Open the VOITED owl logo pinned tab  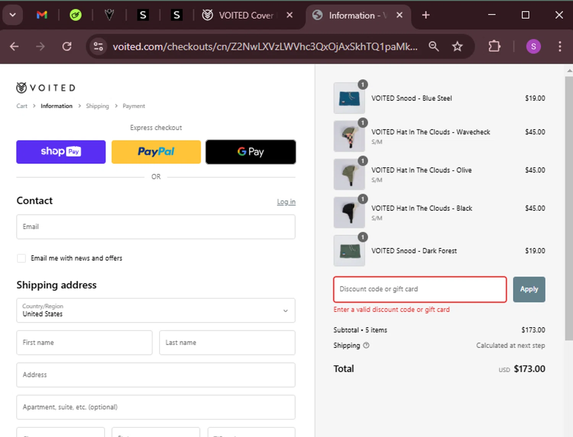pyautogui.click(x=109, y=15)
